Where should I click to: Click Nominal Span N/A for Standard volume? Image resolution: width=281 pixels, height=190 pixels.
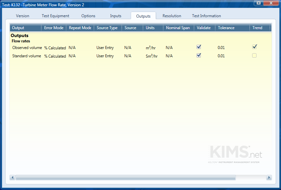click(169, 56)
